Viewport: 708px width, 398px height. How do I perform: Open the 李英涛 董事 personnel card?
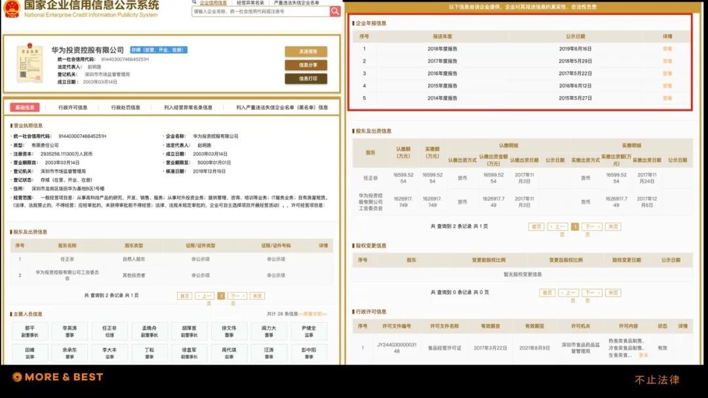point(69,331)
